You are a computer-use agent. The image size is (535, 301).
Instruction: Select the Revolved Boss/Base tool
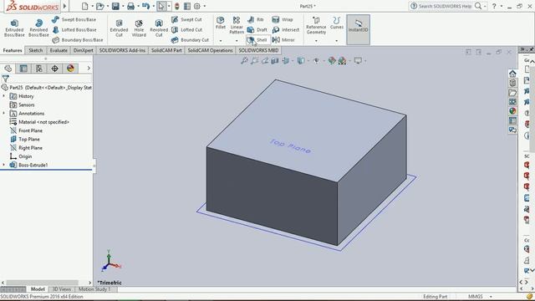click(x=38, y=28)
